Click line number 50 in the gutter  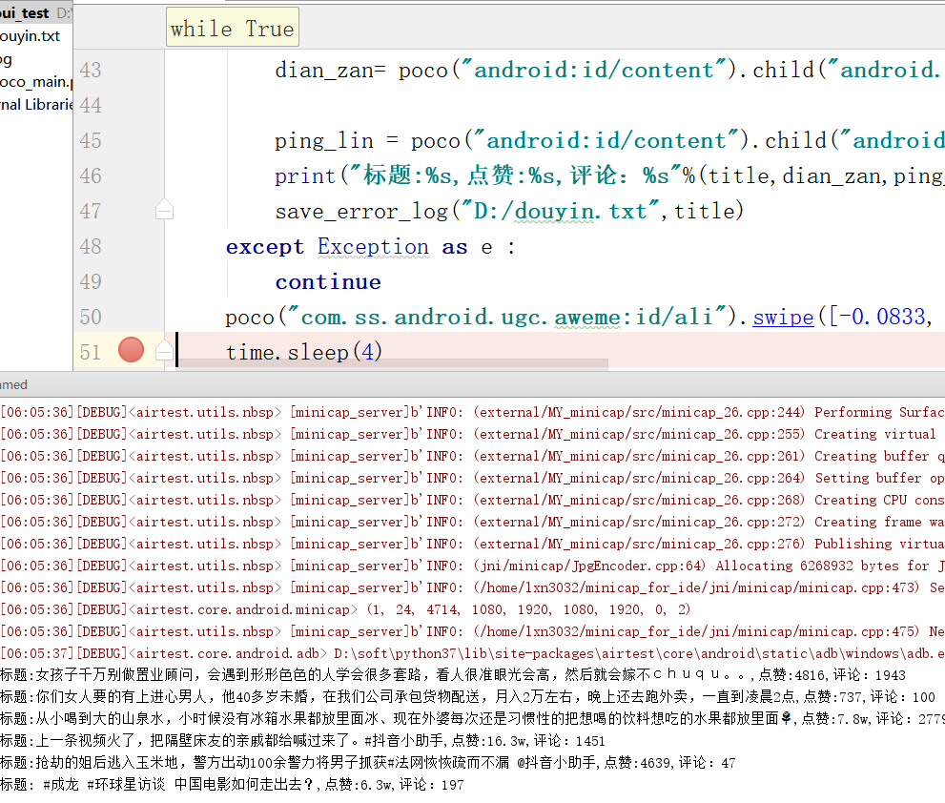pyautogui.click(x=91, y=318)
